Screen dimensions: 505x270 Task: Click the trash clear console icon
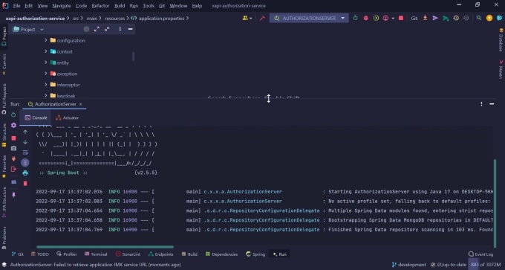[x=25, y=184]
